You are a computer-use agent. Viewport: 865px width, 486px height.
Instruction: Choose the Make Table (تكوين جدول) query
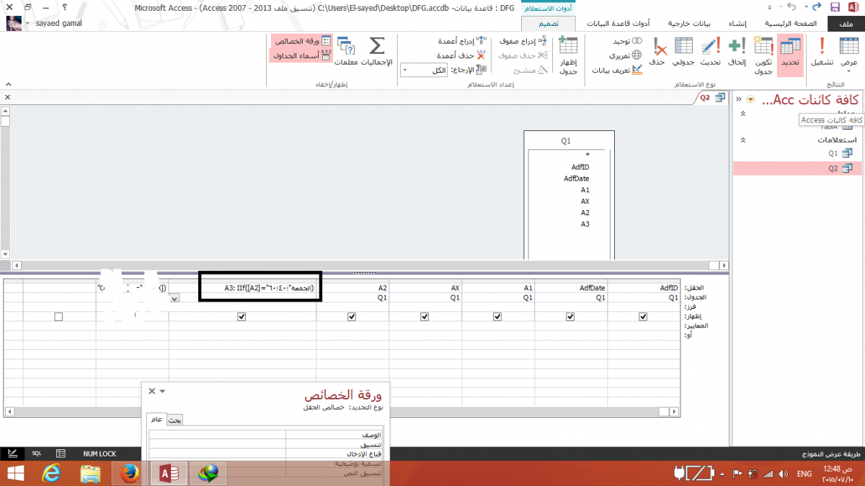coord(763,56)
